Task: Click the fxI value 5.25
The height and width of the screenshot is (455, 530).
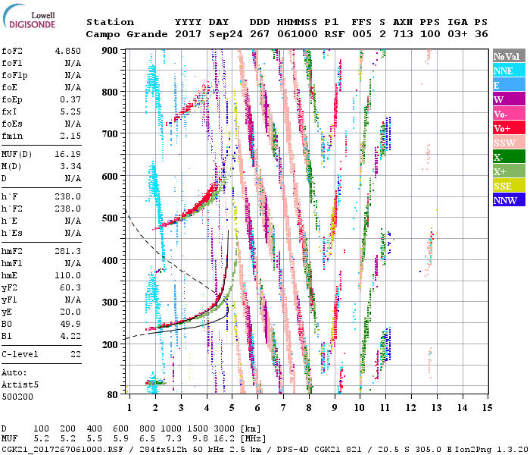Action: [x=70, y=111]
